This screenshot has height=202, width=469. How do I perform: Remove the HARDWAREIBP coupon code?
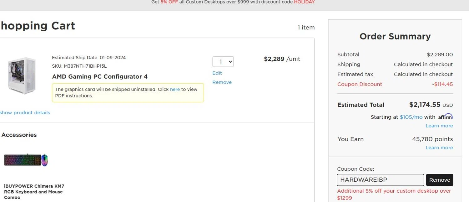tap(440, 180)
